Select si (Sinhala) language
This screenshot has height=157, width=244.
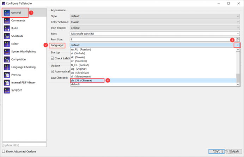pos(153,53)
